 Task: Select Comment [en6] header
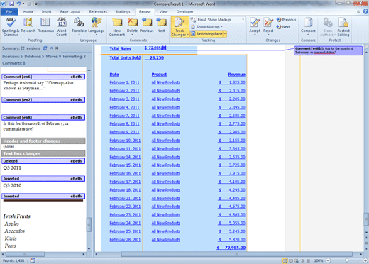point(43,77)
